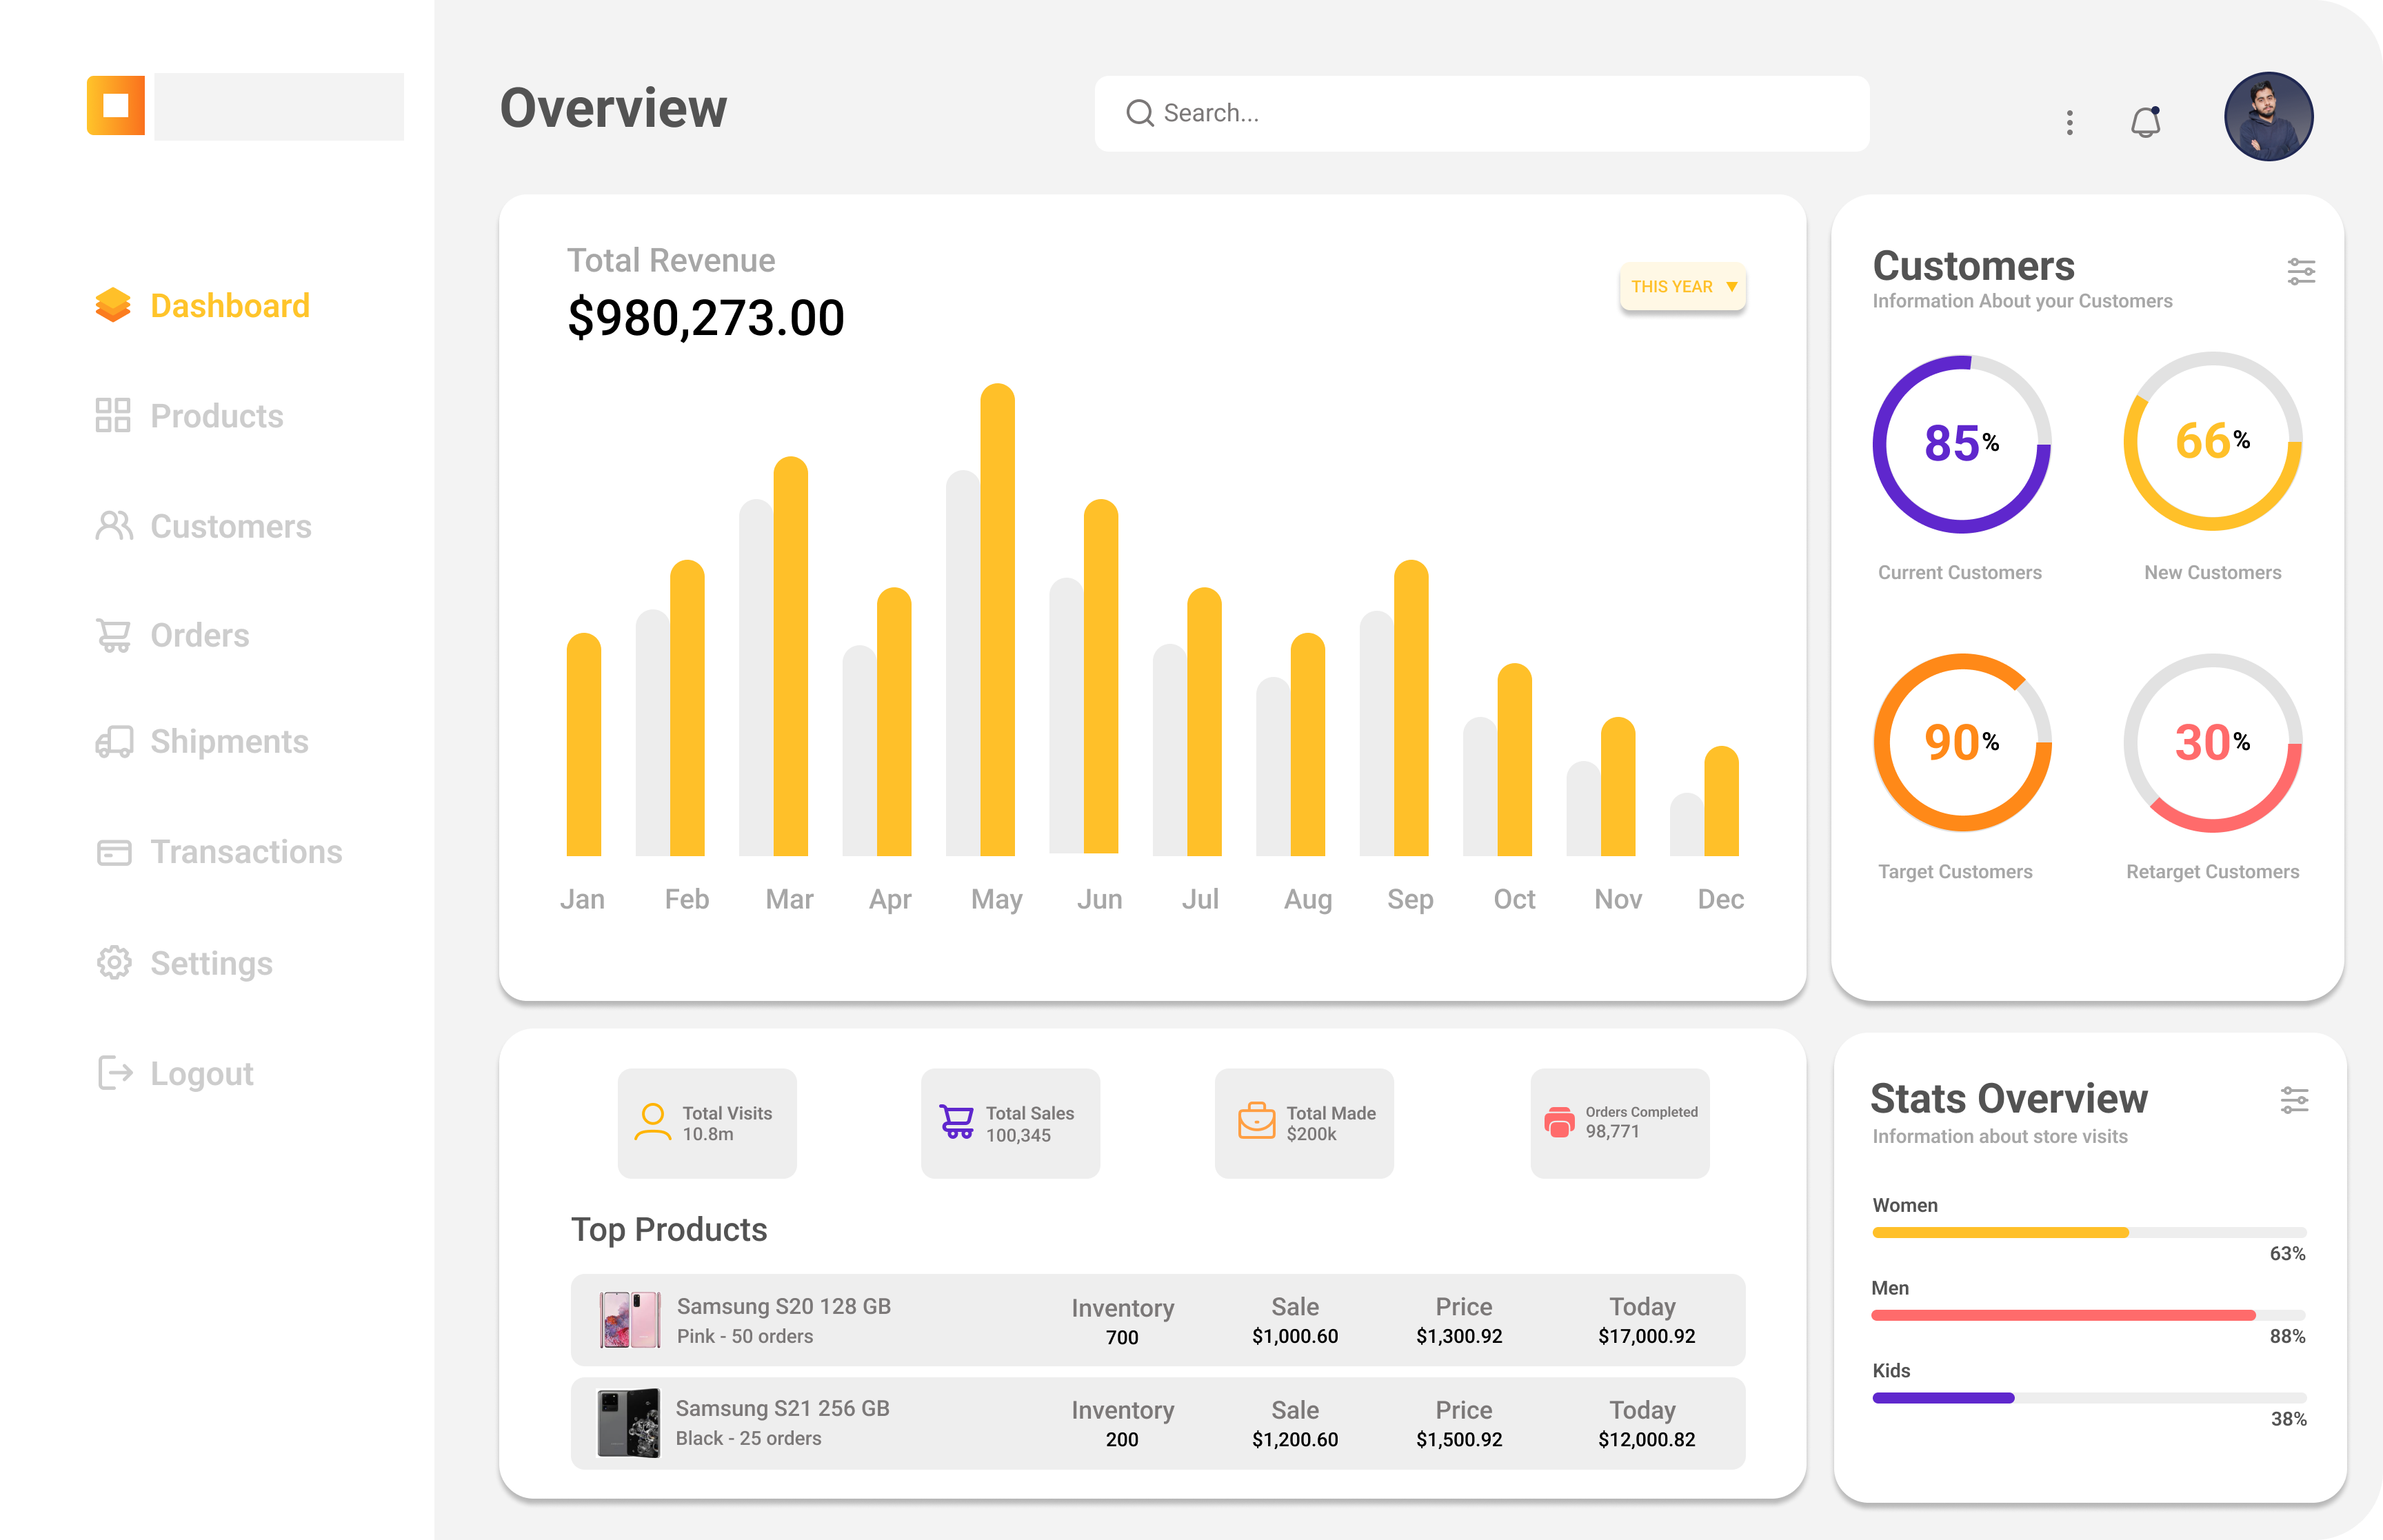Click the Total Made briefcase icon
The width and height of the screenshot is (2383, 1540).
pos(1256,1121)
